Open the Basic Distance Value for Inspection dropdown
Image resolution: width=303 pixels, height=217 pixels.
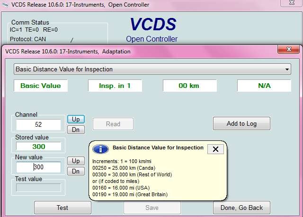point(152,69)
